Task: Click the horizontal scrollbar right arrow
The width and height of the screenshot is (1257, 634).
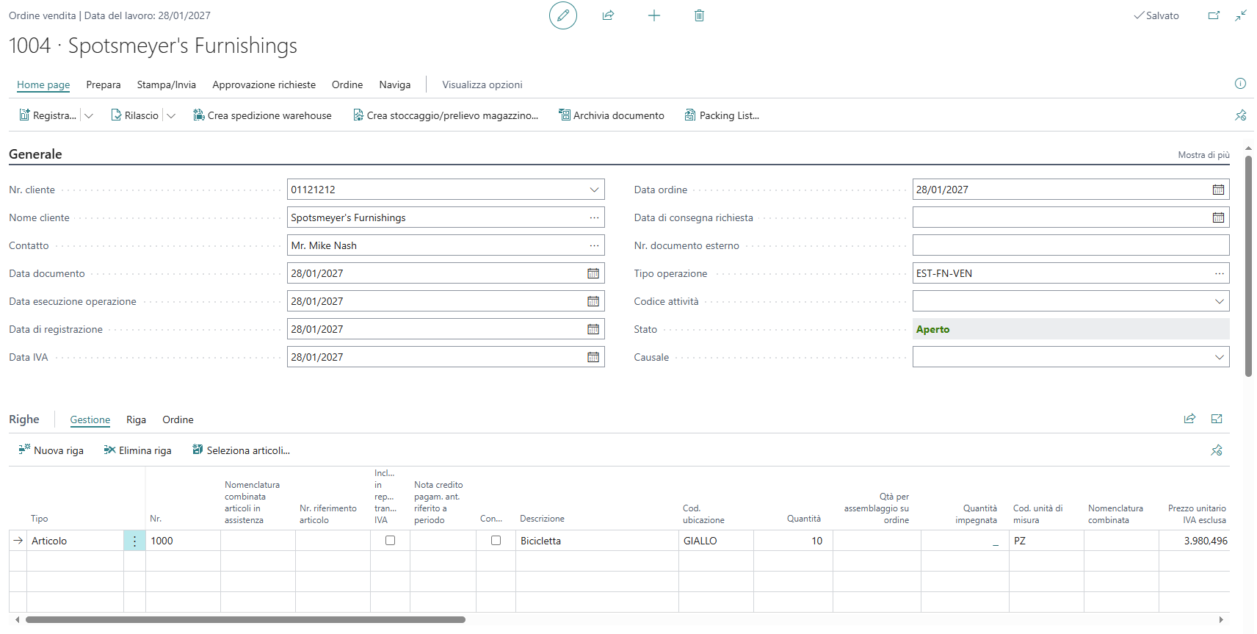Action: tap(1221, 620)
